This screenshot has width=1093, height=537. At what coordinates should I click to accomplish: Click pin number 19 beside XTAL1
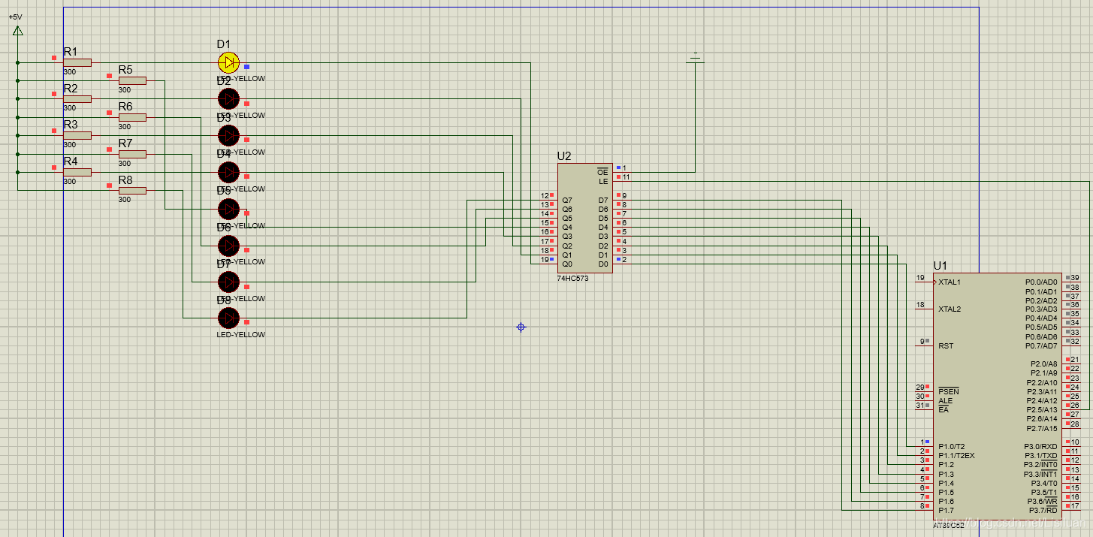pyautogui.click(x=920, y=278)
